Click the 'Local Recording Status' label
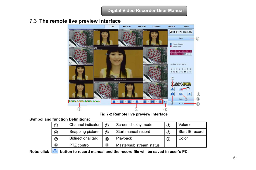The height and width of the screenshot is (170, 256). [178, 64]
